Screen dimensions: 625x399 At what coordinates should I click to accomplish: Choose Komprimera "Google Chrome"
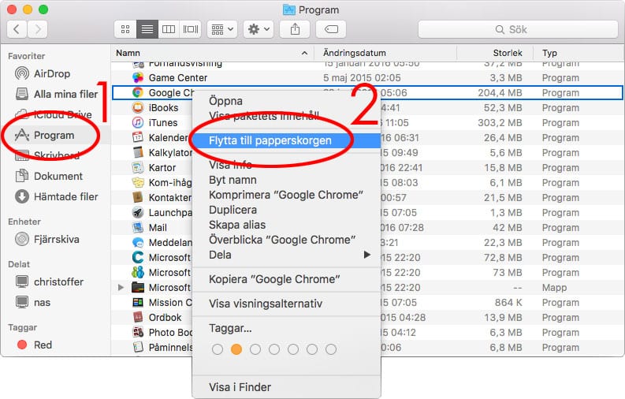point(286,195)
